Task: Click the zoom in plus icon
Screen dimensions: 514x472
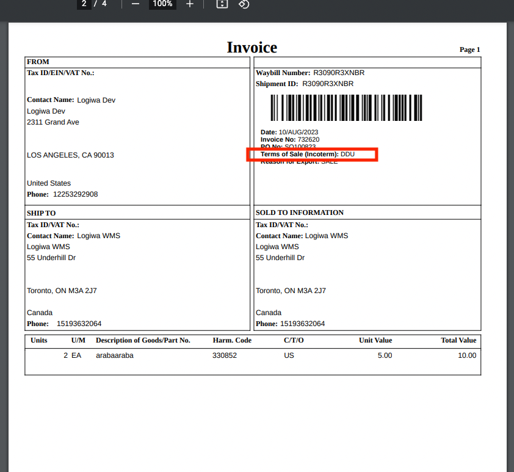Action: pos(189,4)
